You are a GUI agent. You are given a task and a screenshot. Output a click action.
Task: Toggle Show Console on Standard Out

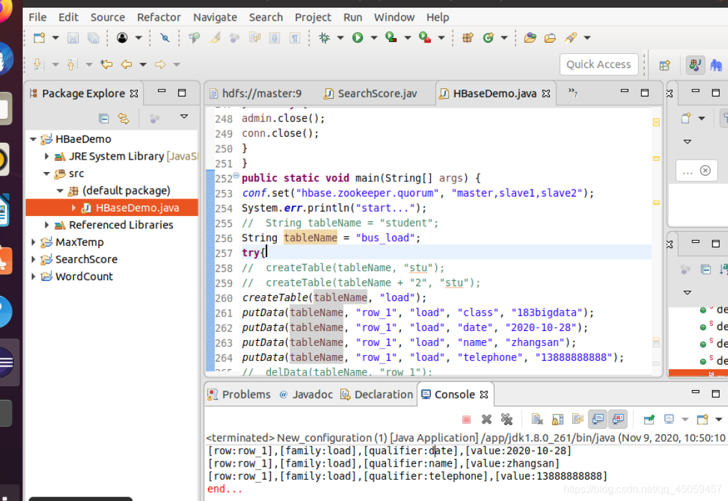[x=598, y=419]
